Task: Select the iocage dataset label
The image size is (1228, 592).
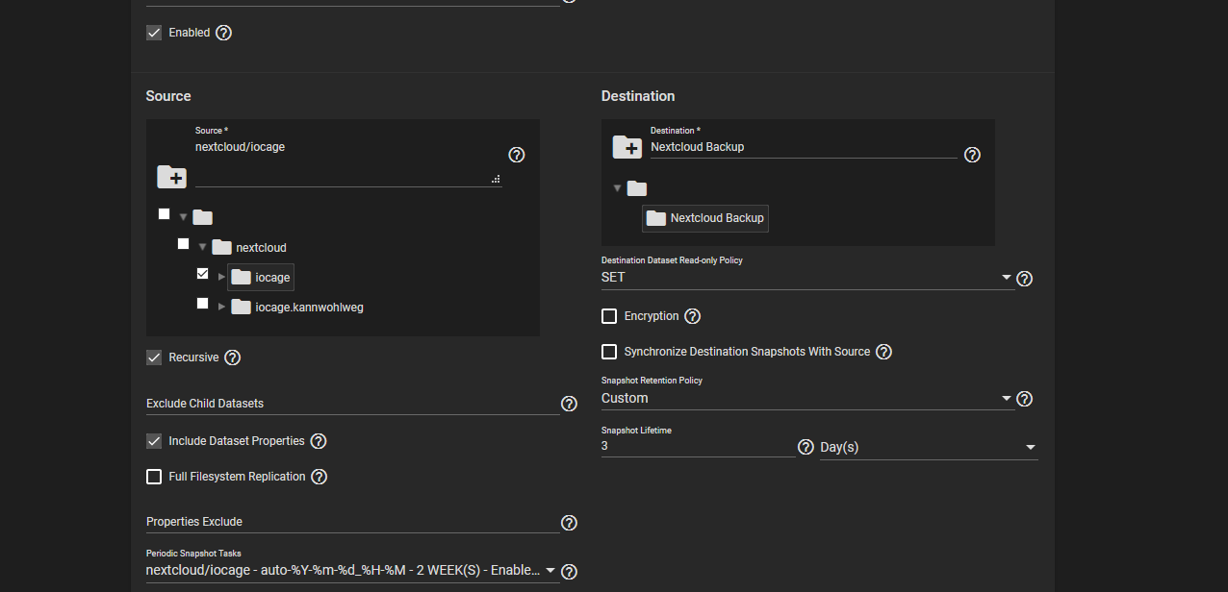Action: coord(272,278)
